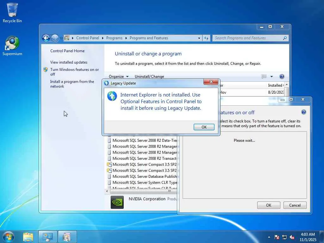Viewport: 324px width, 243px height.
Task: Maximize the Windows Features window
Action: click(291, 100)
